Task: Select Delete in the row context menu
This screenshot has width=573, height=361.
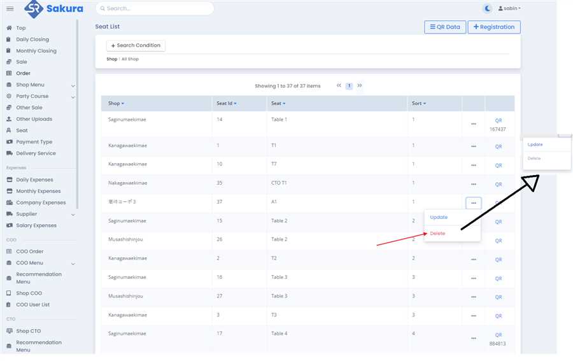Action: (438, 234)
